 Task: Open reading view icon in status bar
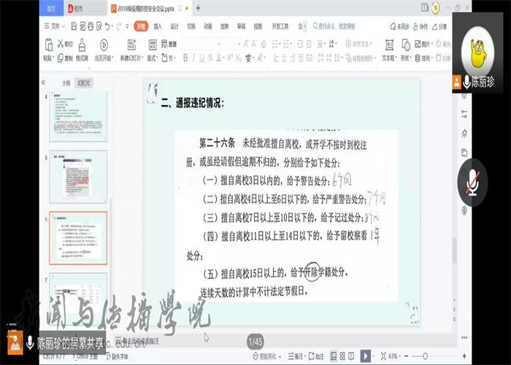point(351,356)
